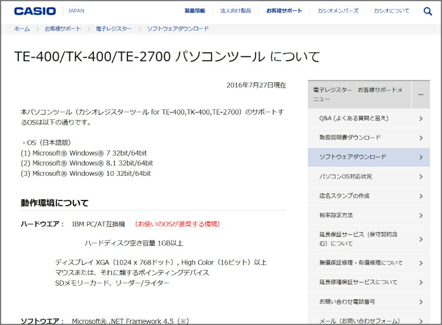The height and width of the screenshot is (325, 442).
Task: Click chevron arrow on 税率設定方法 row
Action: point(421,216)
